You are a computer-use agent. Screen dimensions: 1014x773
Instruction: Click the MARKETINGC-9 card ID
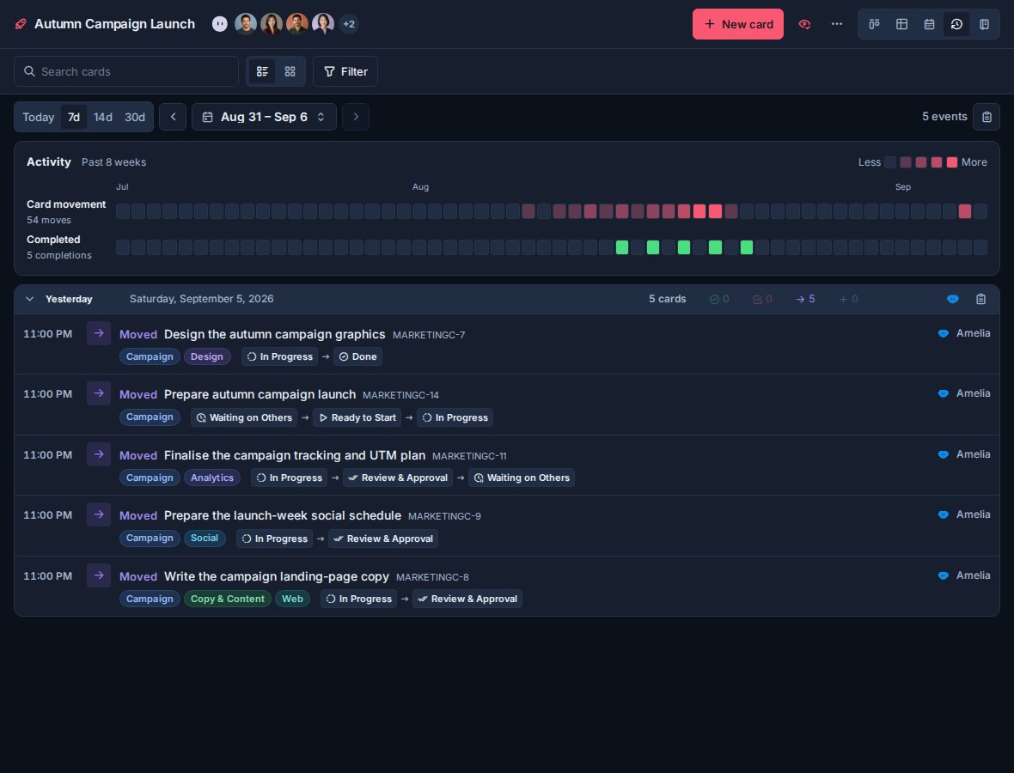coord(444,516)
